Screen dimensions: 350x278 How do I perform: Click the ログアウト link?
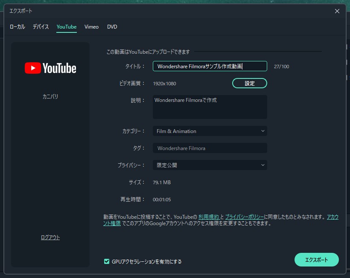coord(50,237)
